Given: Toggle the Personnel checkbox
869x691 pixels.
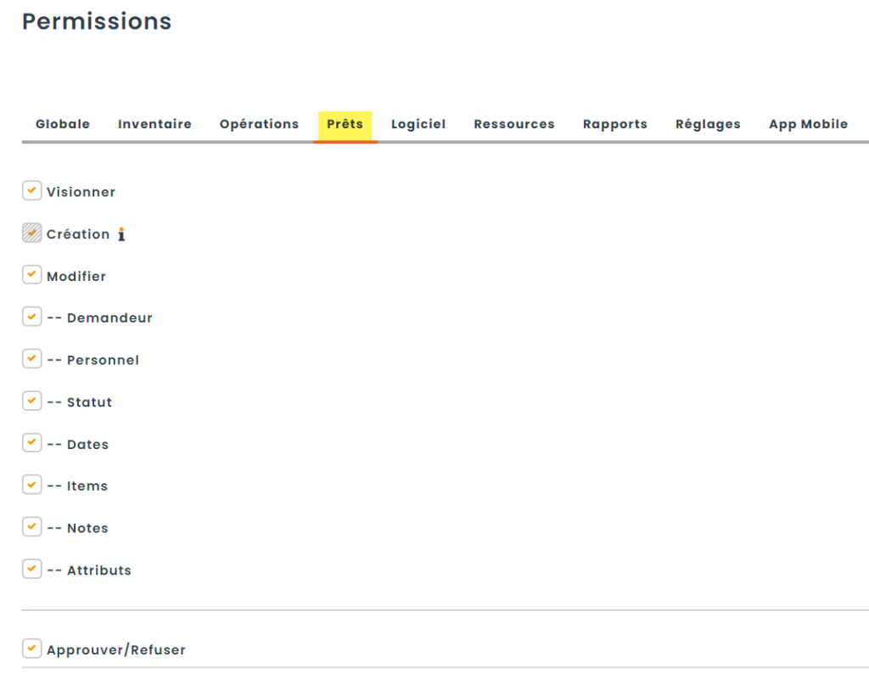Looking at the screenshot, I should (31, 359).
